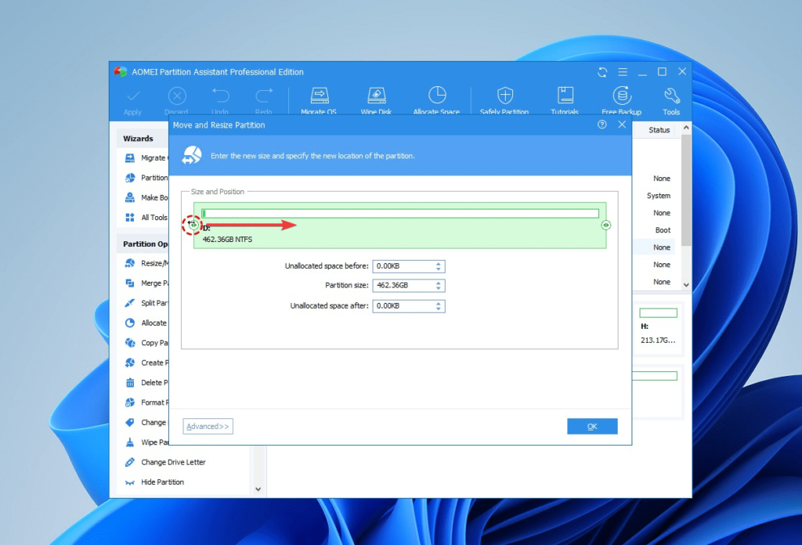Viewport: 802px width, 545px height.
Task: Open the hamburger menu in the title bar
Action: pos(622,71)
